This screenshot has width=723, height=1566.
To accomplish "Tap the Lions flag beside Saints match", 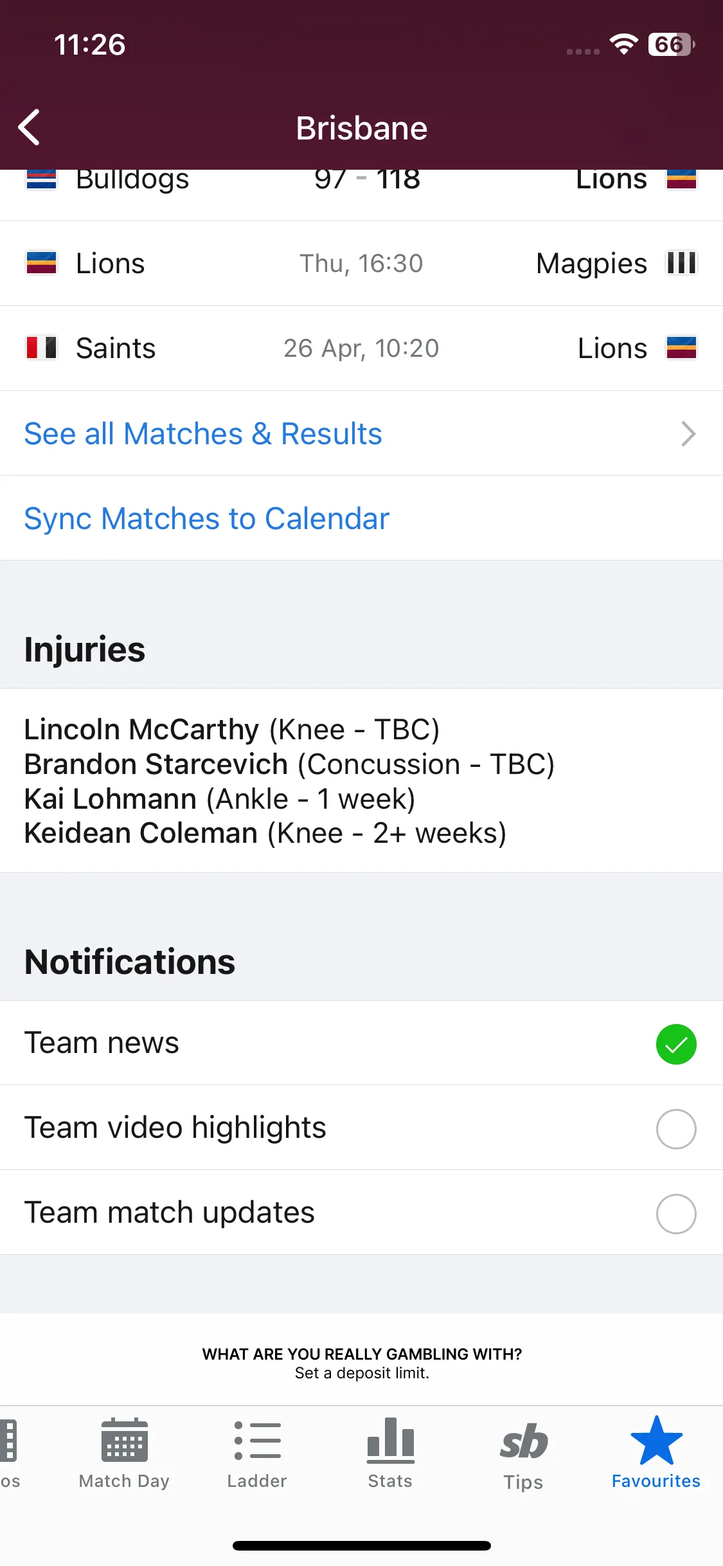I will (x=682, y=348).
